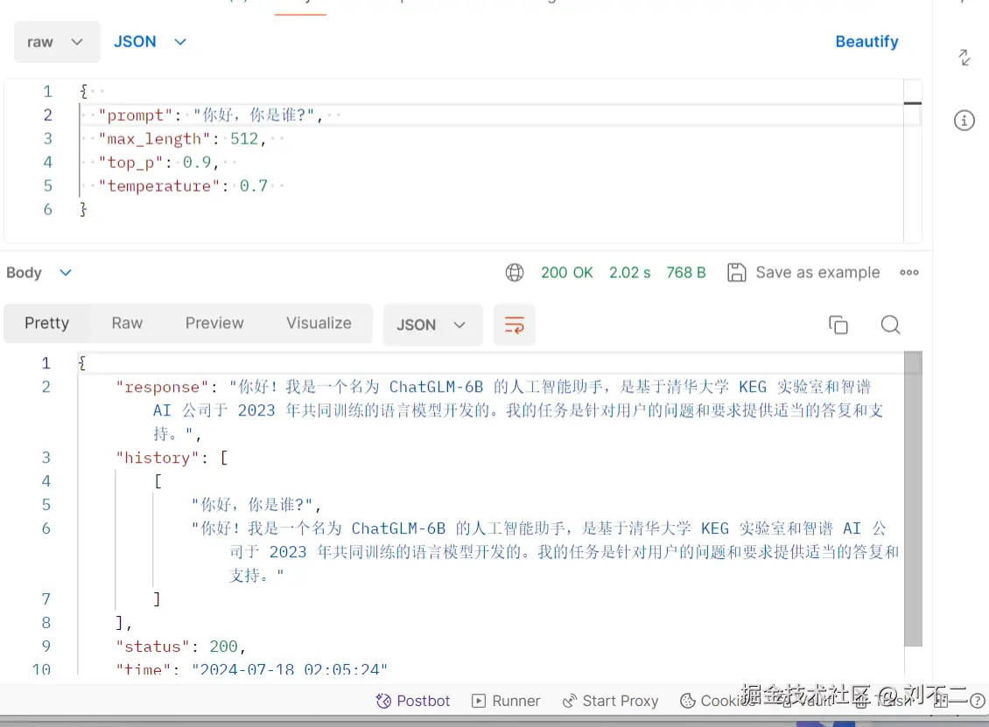Click the request editor minimap marker
The width and height of the screenshot is (989, 727).
[x=912, y=103]
